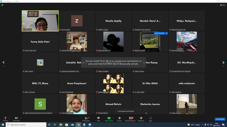Switch to Chrome on the taskbar
Screen dimensions: 227x127
78,125
